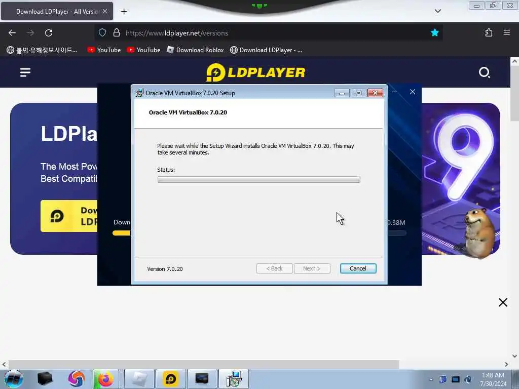The width and height of the screenshot is (519, 389).
Task: Click the network monitor tray icon
Action: point(456,379)
